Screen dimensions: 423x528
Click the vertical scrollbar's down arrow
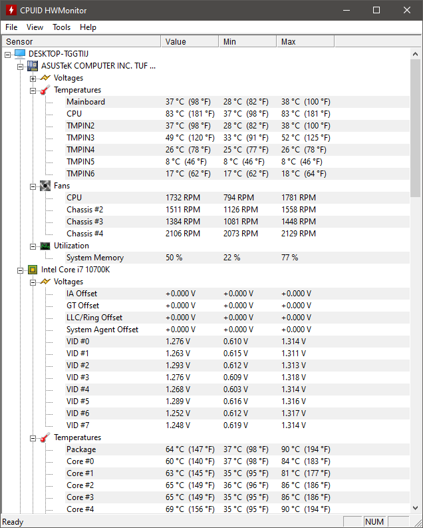pos(416,508)
